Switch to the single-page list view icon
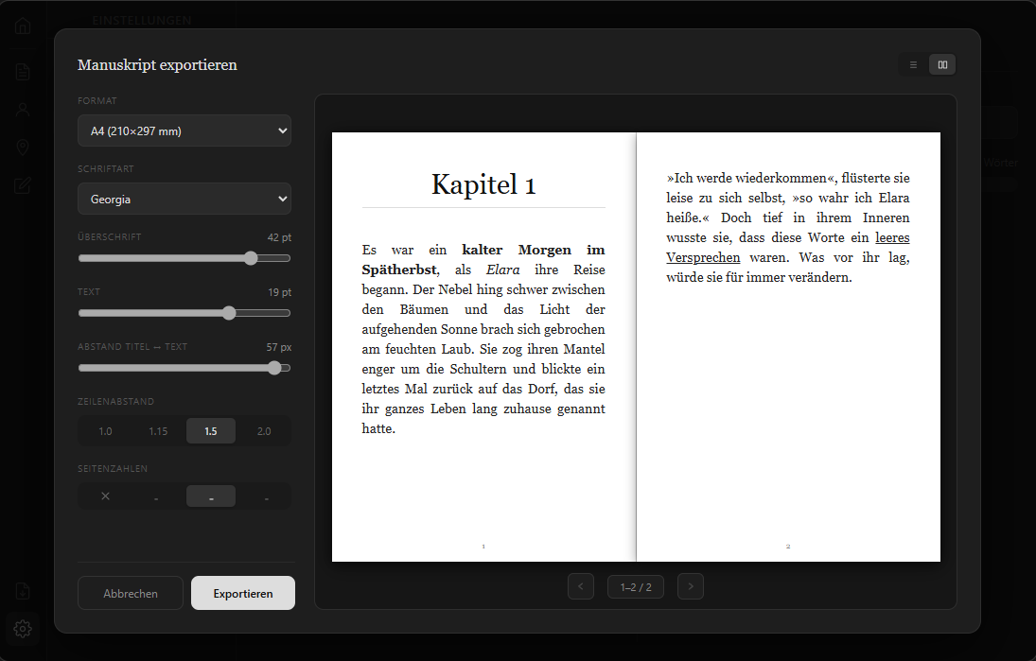 [x=914, y=64]
